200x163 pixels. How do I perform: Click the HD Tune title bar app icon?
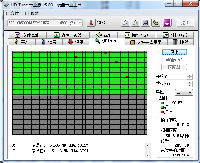(6, 5)
